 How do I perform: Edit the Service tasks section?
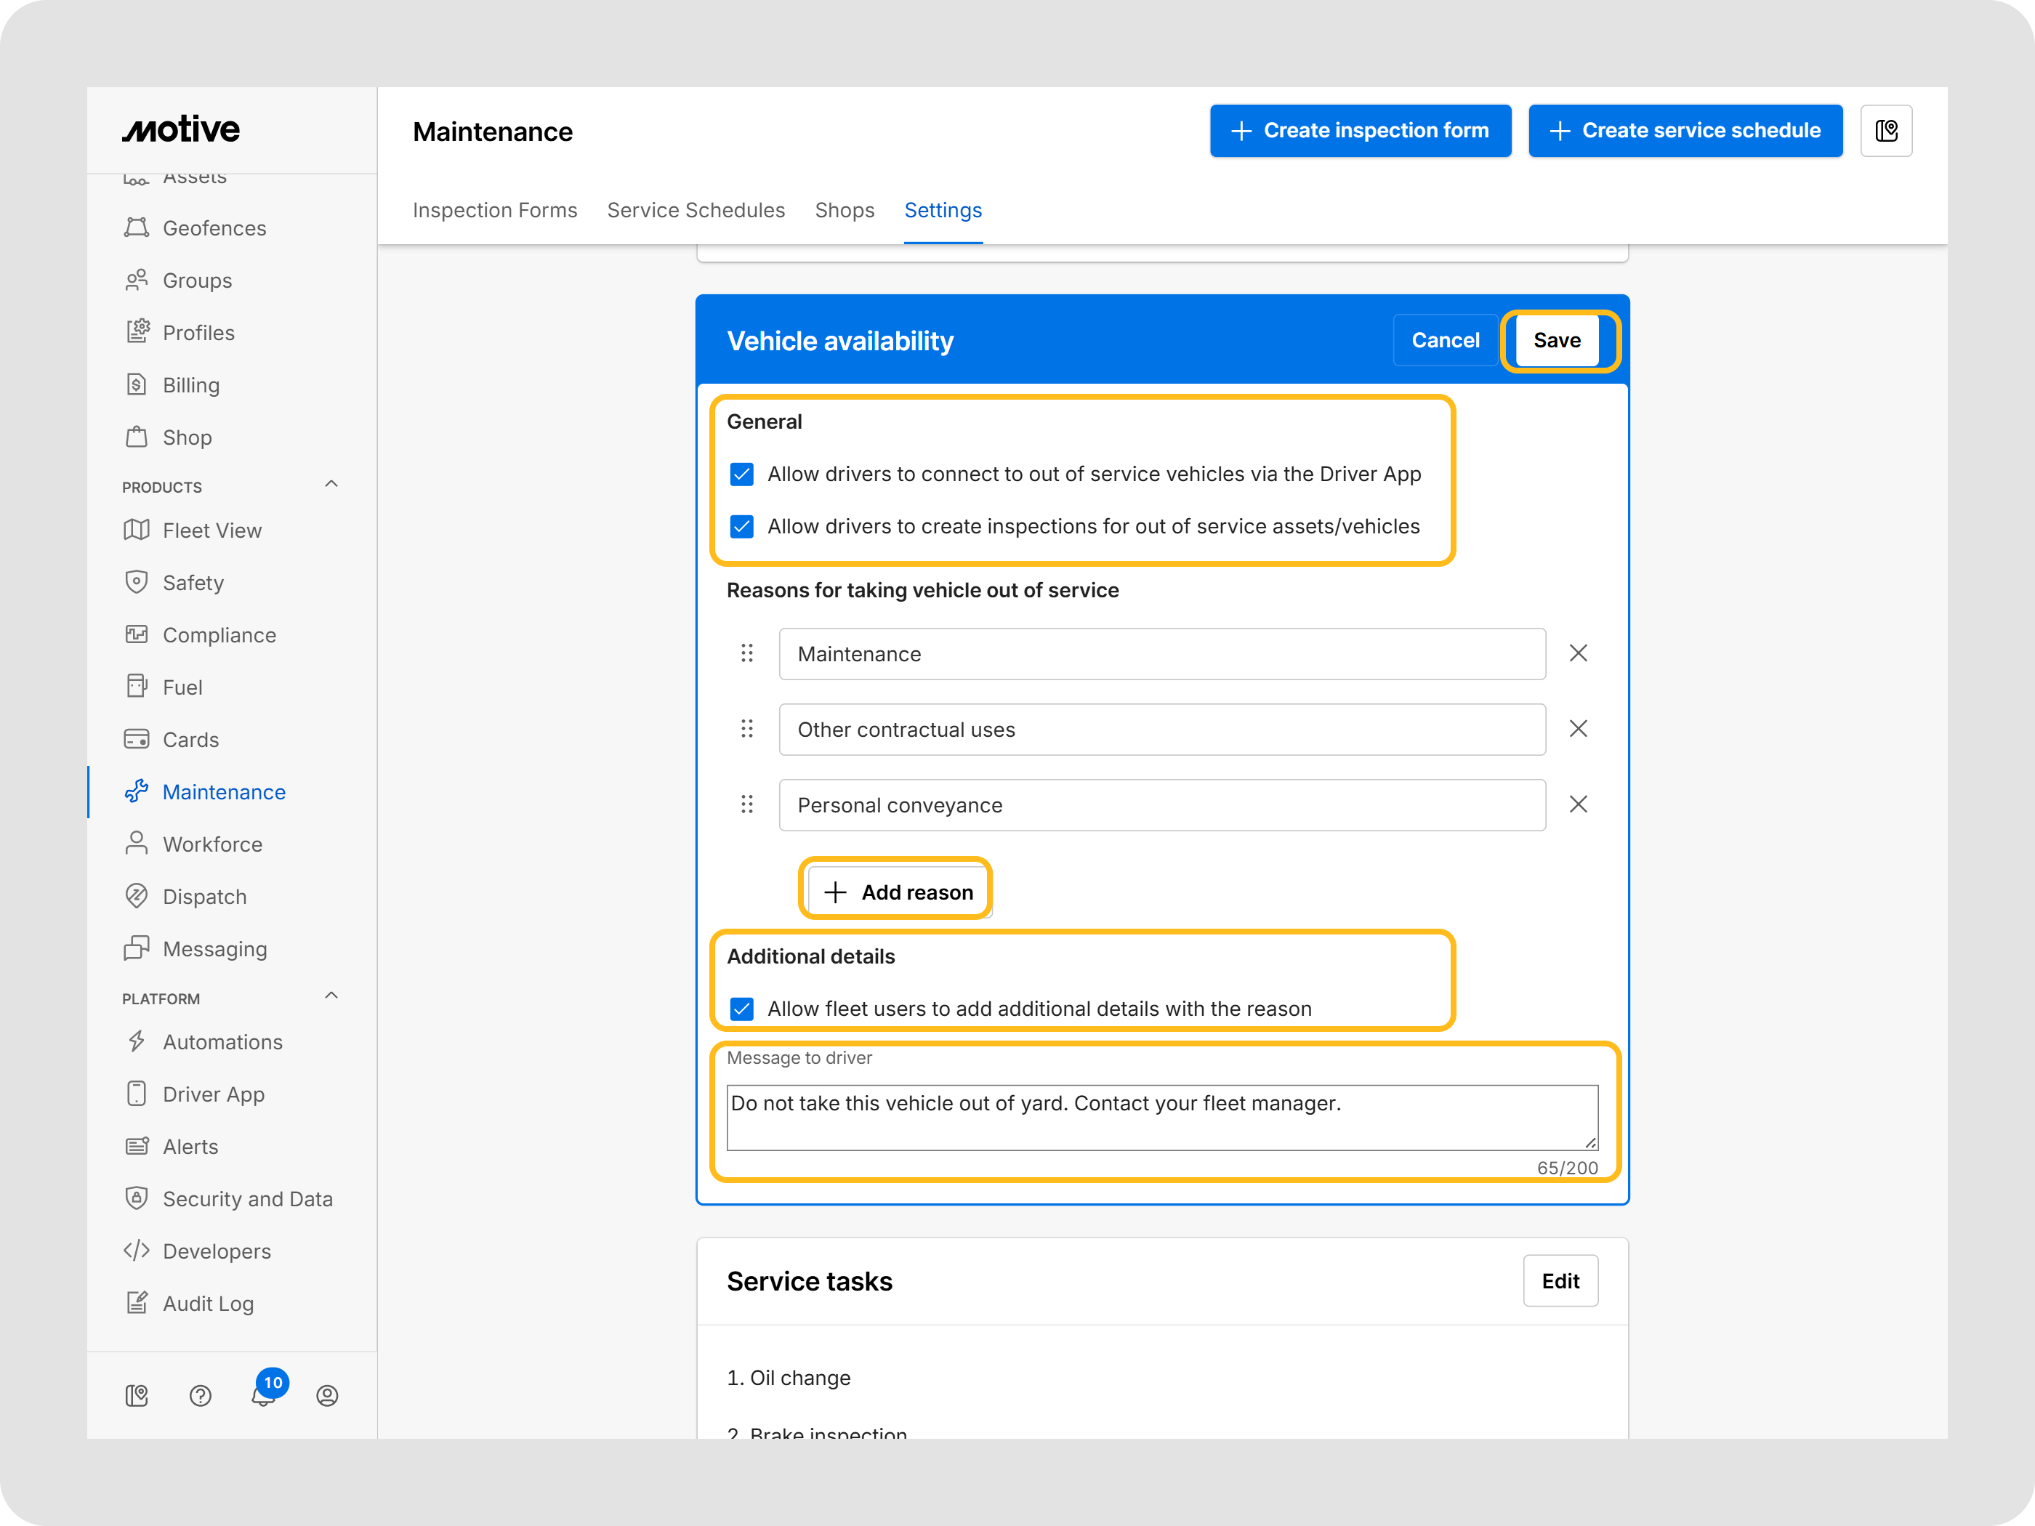[x=1560, y=1280]
